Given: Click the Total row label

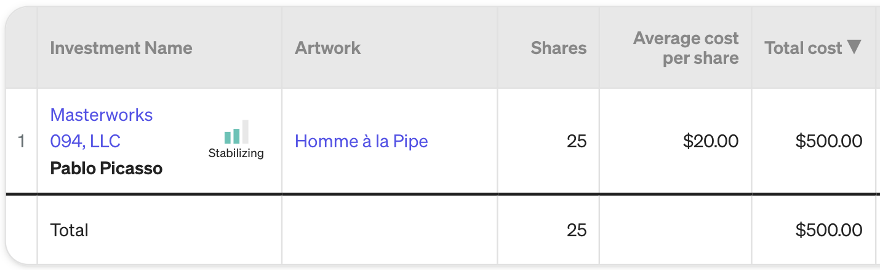Looking at the screenshot, I should (x=69, y=230).
